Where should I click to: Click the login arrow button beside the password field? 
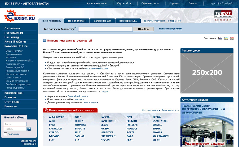click(29, 129)
